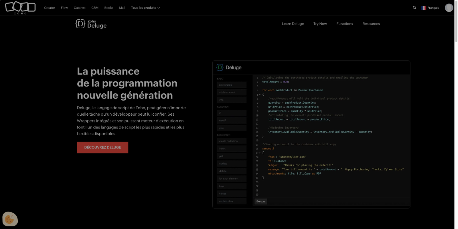458x229 pixels.
Task: Select the contains key block
Action: [x=232, y=201]
